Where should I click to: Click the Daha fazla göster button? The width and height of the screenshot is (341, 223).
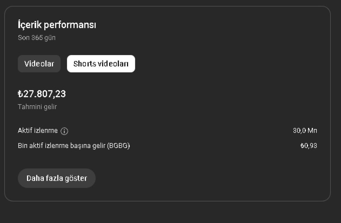point(57,178)
